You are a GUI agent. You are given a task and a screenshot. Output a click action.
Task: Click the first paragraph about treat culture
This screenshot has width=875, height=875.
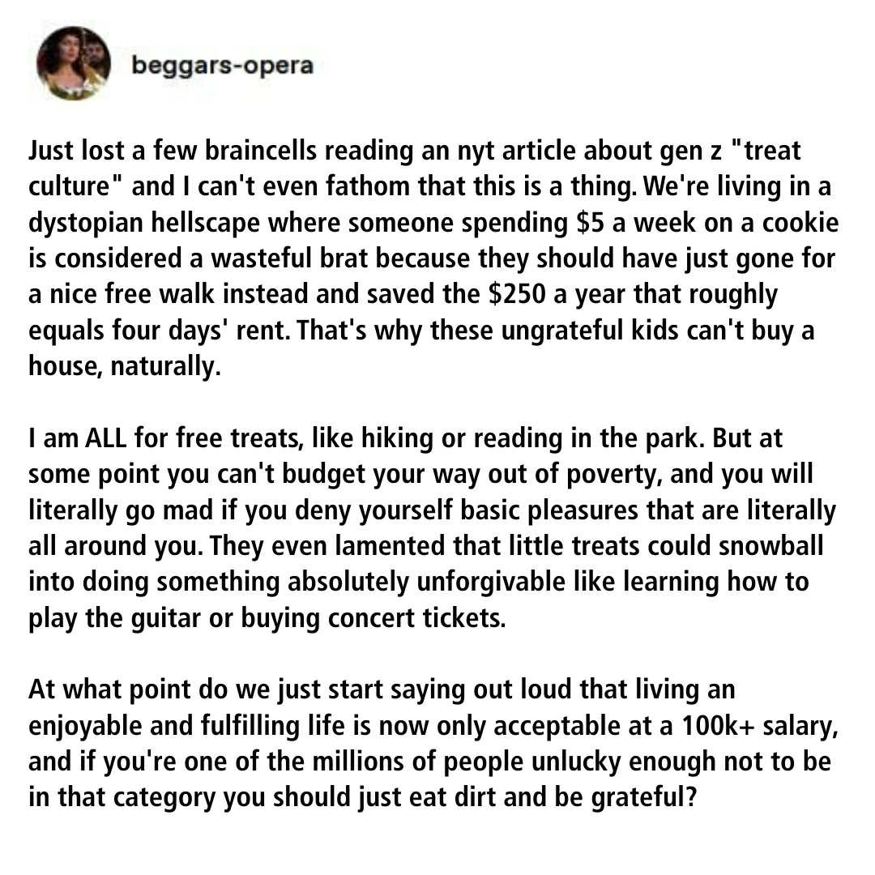pyautogui.click(x=421, y=259)
